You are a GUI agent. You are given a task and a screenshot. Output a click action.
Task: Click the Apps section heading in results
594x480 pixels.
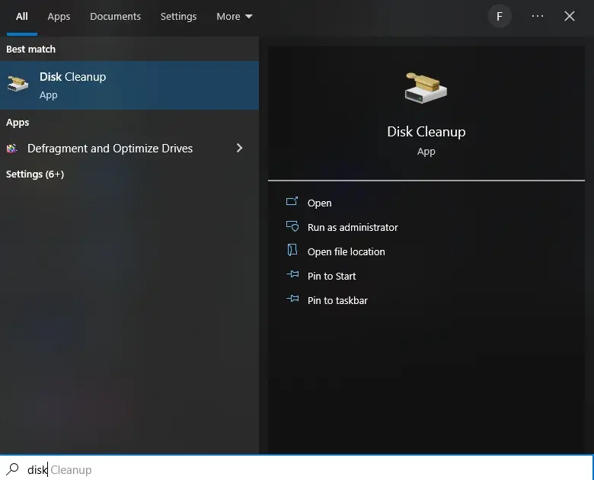pyautogui.click(x=18, y=123)
